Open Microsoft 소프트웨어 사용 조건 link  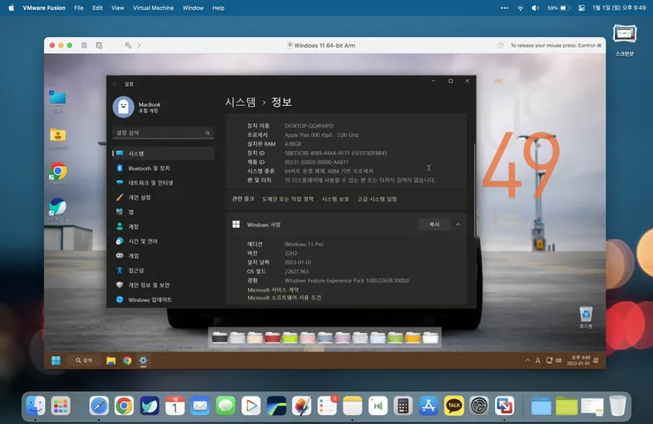tap(284, 298)
